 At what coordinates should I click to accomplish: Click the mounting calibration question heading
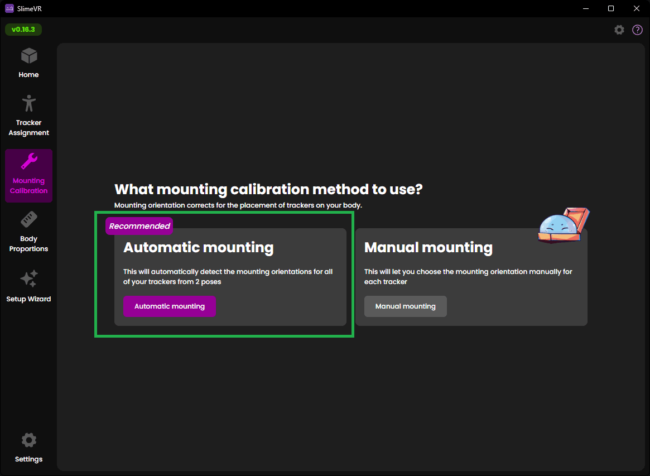268,189
